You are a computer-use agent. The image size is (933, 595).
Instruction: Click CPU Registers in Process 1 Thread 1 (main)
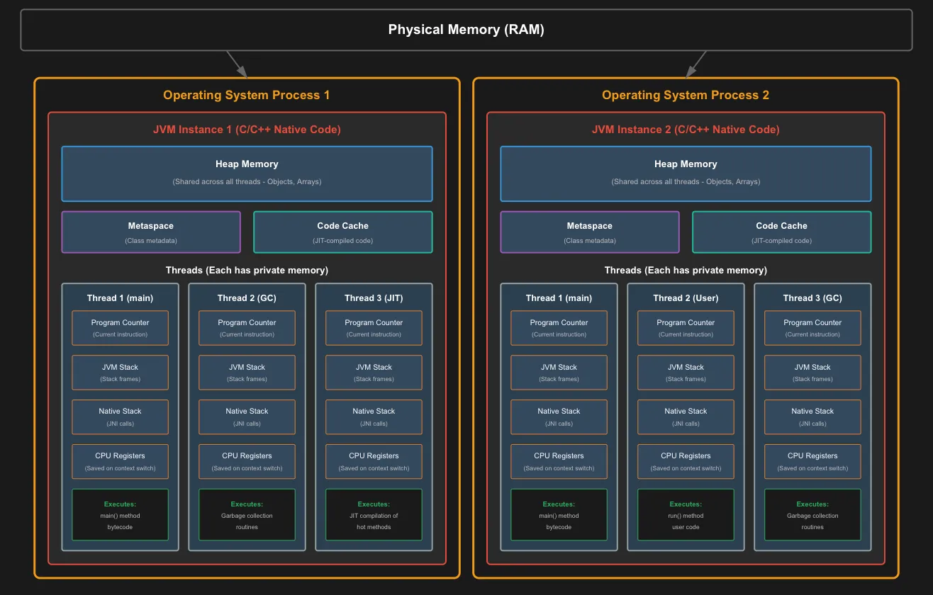point(121,461)
